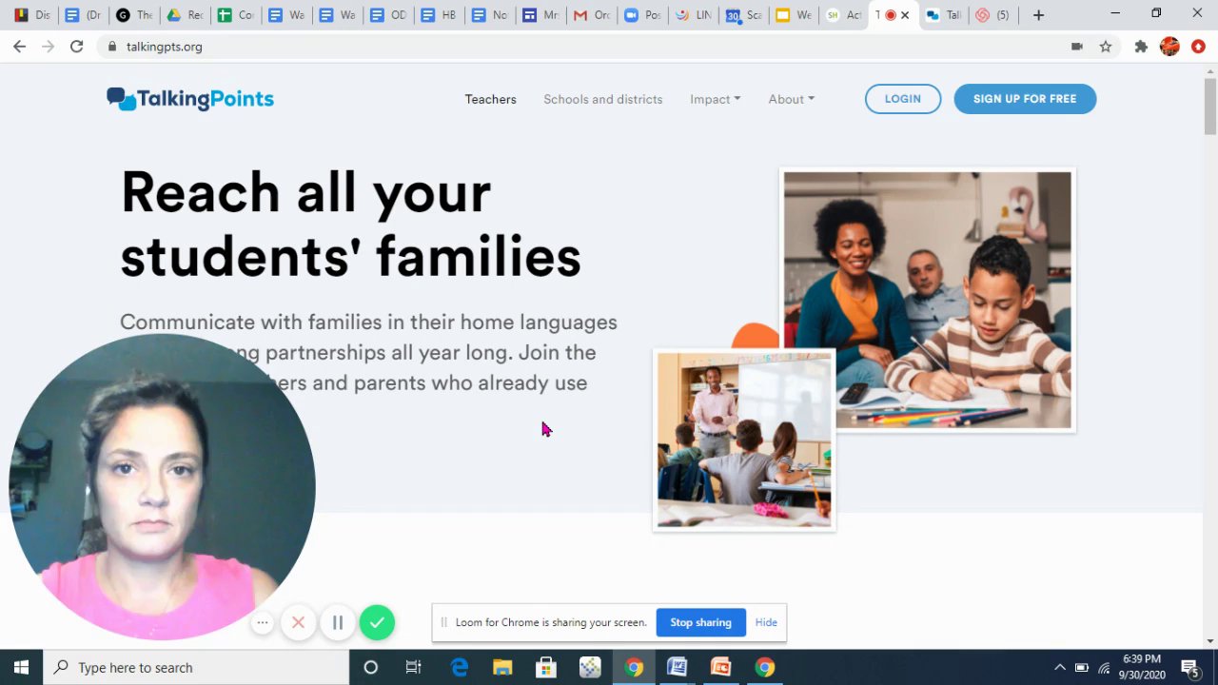This screenshot has height=685, width=1218.
Task: Click the Loom webcam bubble
Action: (162, 486)
